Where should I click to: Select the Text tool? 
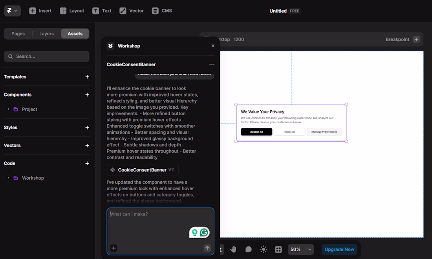[102, 11]
